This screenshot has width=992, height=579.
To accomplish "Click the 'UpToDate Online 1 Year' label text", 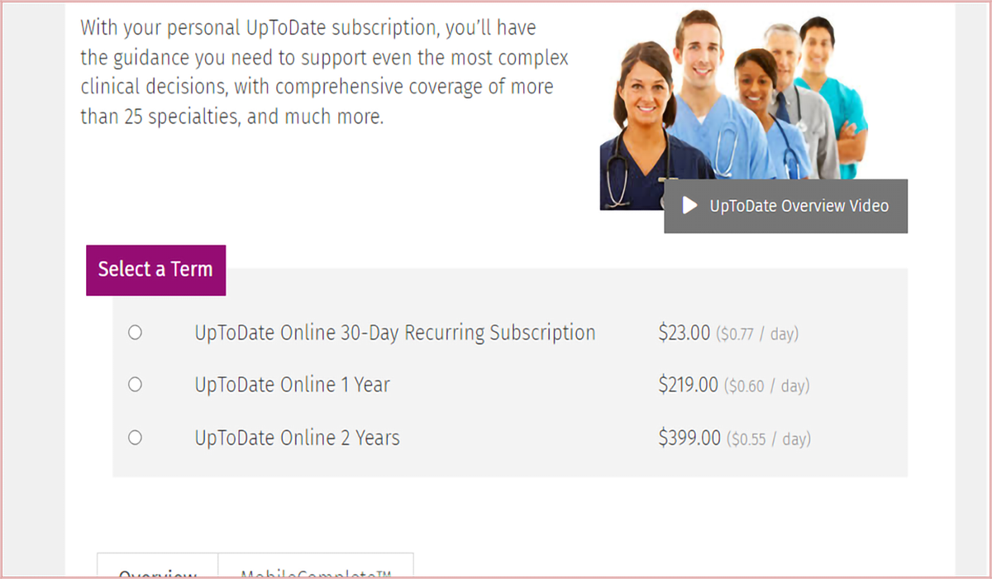I will point(293,385).
